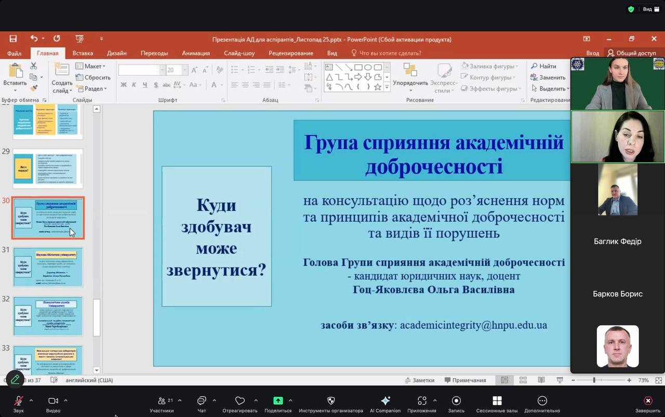
Task: Click the green Поделиться share screen icon
Action: point(278,401)
